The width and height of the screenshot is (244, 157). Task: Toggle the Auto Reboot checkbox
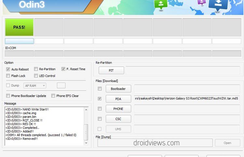(x=8, y=69)
